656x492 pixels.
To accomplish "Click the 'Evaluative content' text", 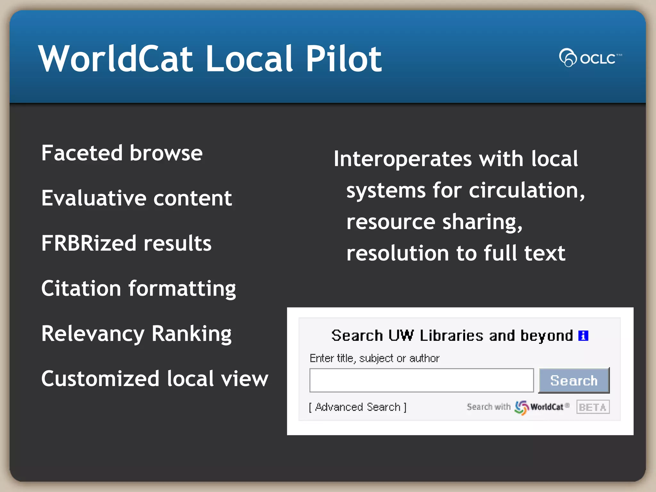I will pyautogui.click(x=137, y=198).
